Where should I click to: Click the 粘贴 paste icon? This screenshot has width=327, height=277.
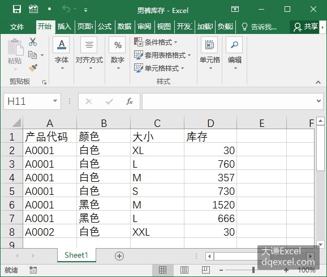tap(15, 47)
